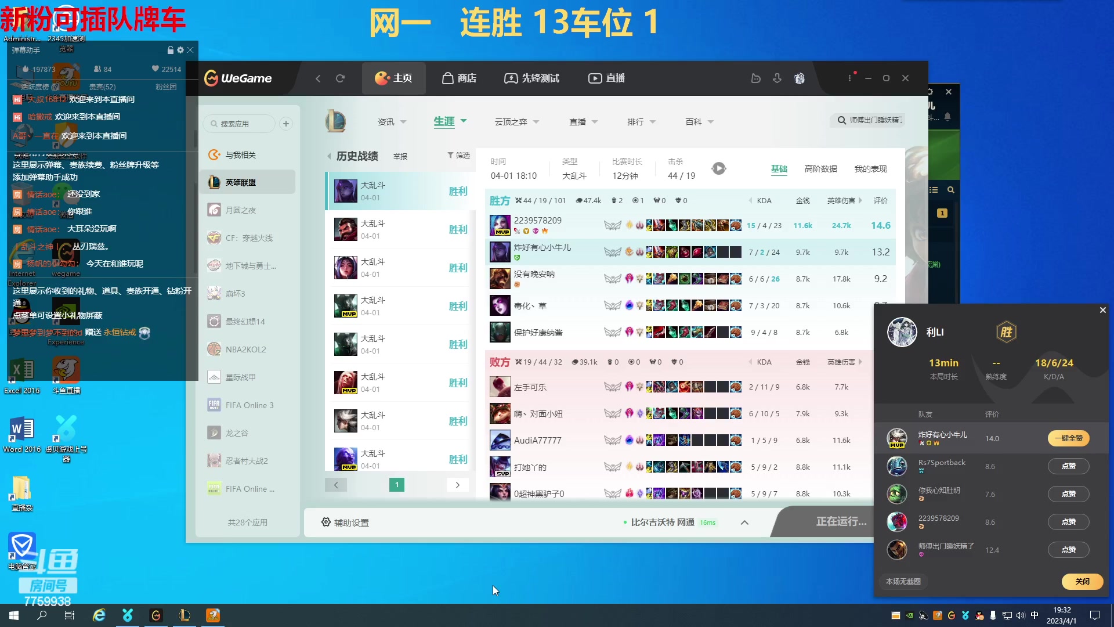Image resolution: width=1114 pixels, height=627 pixels.
Task: Click previous-column arrow beside KDA in 败方 header
Action: (x=751, y=362)
